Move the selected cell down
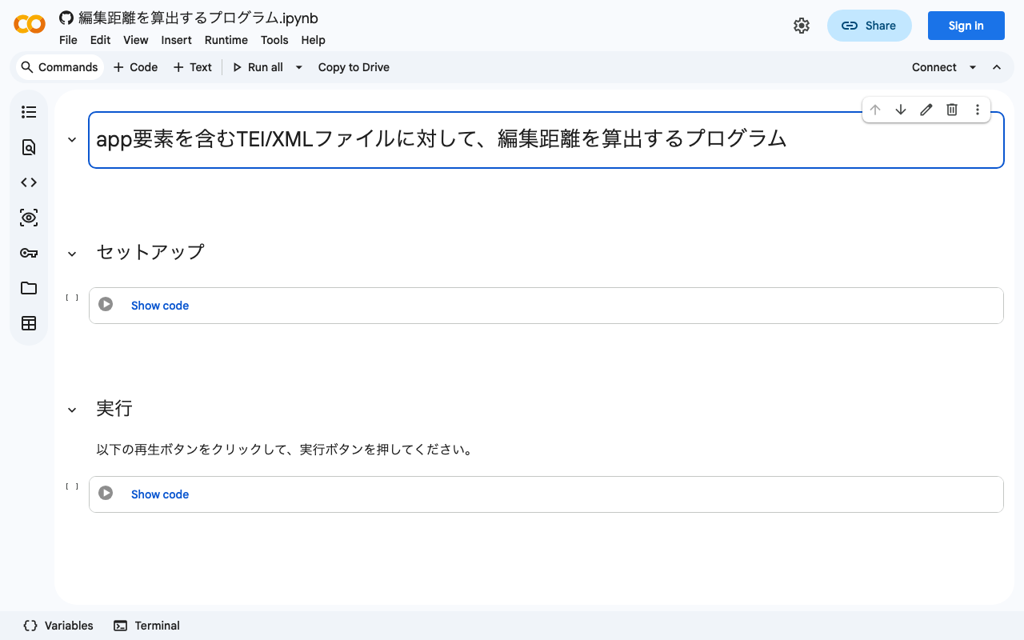 [x=901, y=110]
